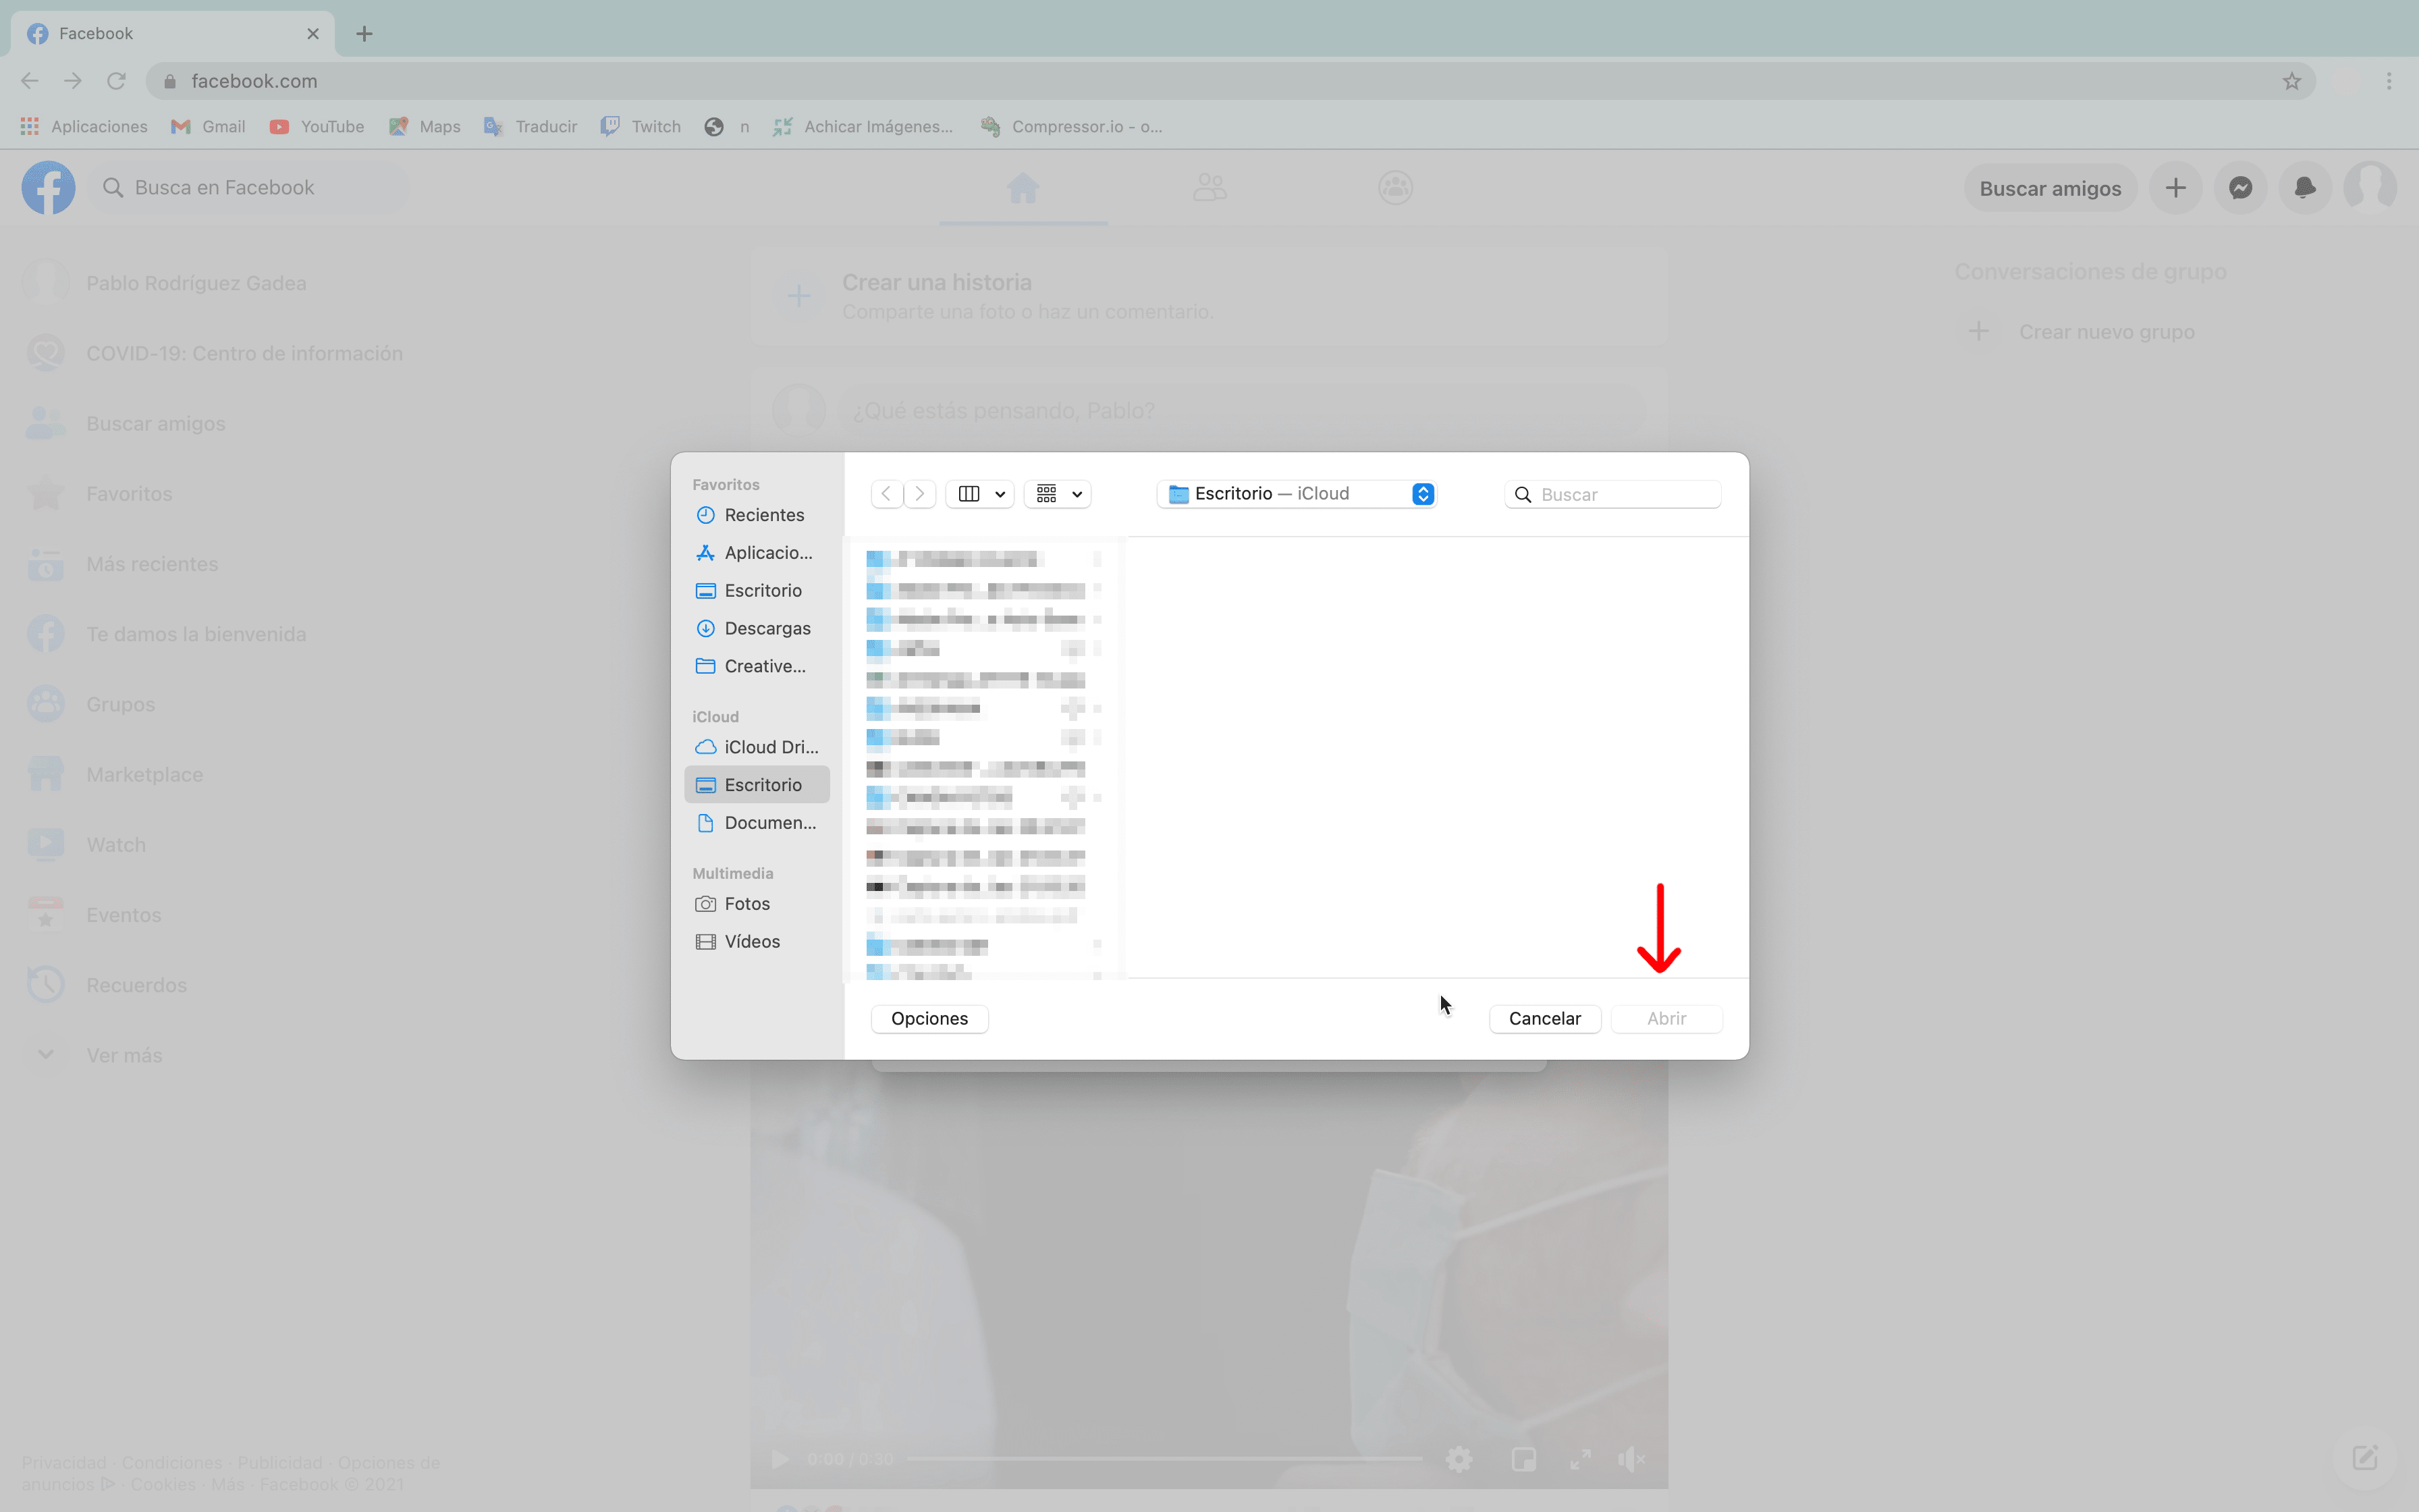Open the Gmail bookmark
Image resolution: width=2419 pixels, height=1512 pixels.
click(208, 127)
